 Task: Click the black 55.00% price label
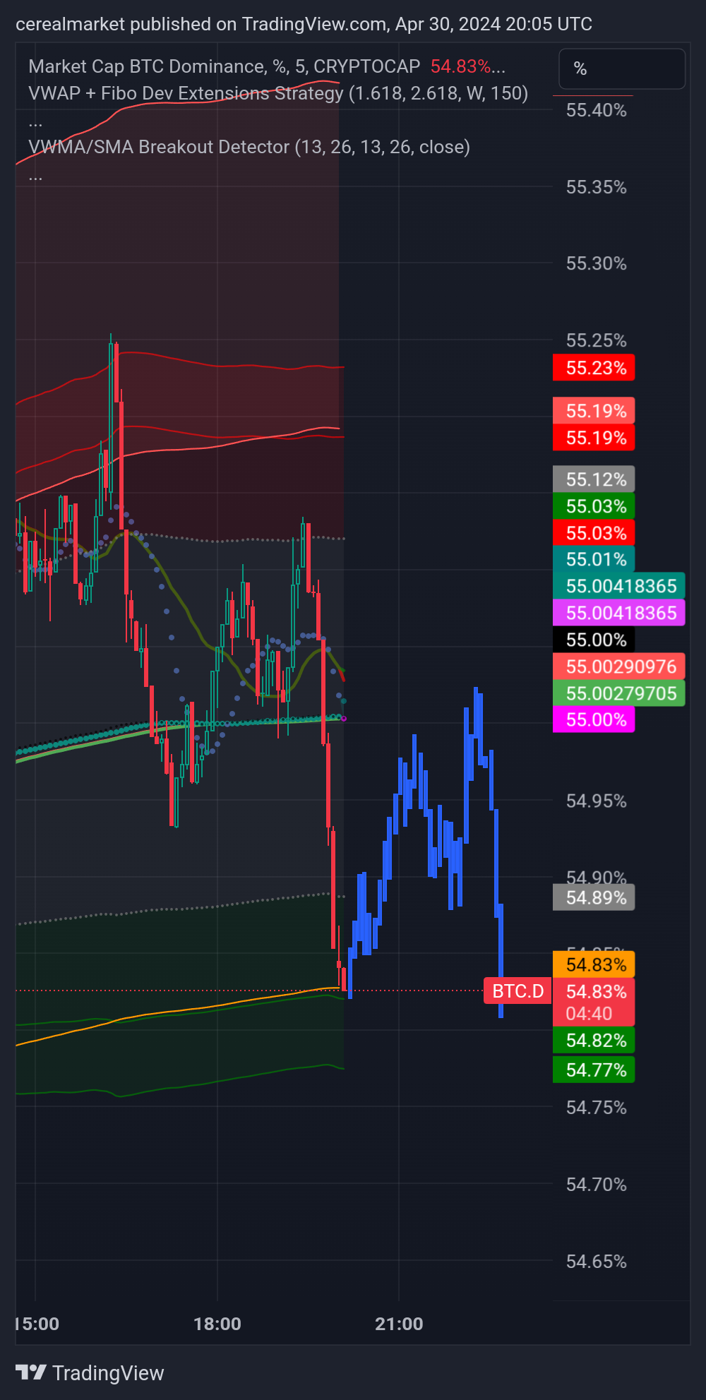594,640
